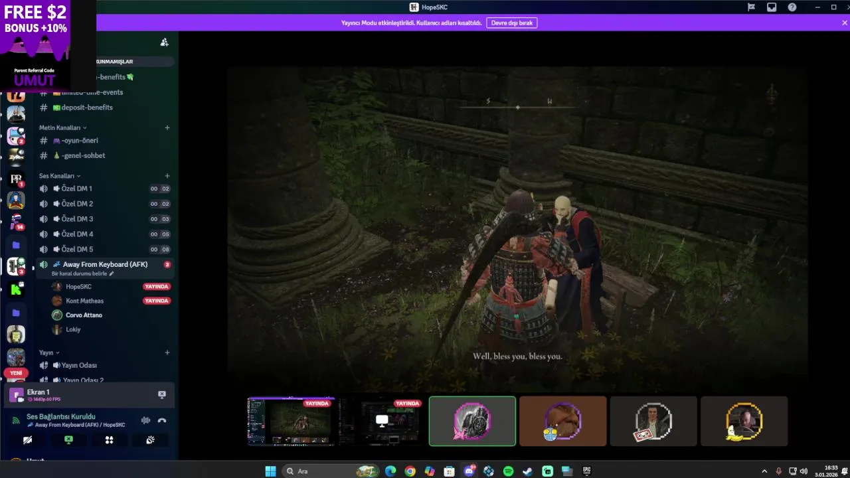Open the pink server icon with badge 2

click(16, 136)
